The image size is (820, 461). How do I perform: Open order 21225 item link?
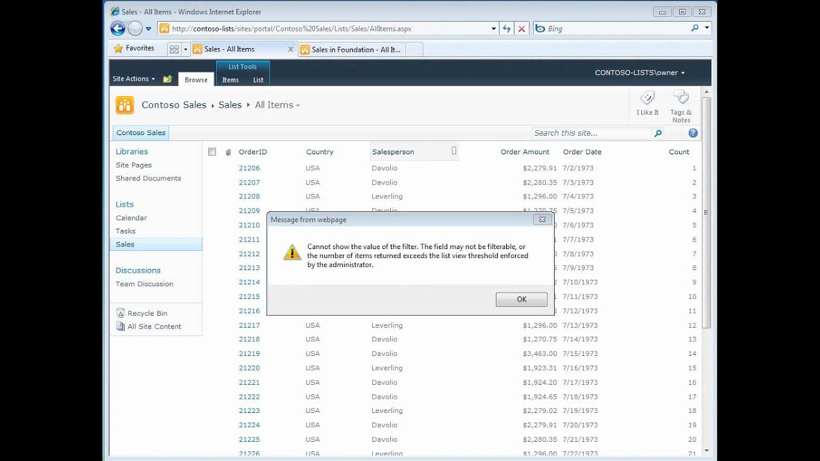[x=249, y=440]
